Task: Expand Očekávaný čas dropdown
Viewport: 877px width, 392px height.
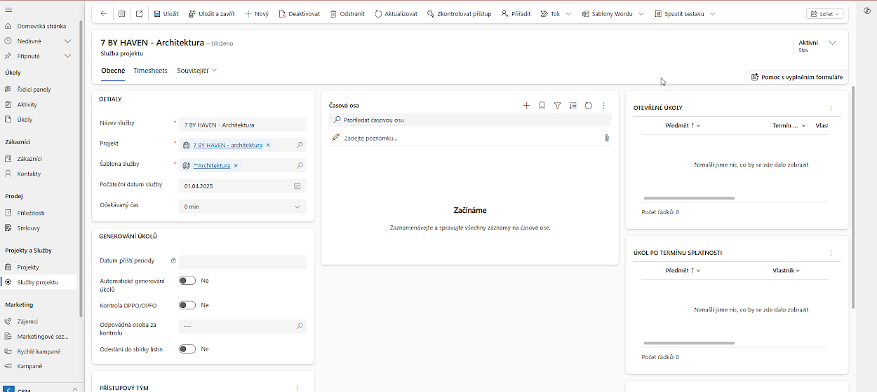Action: coord(297,206)
